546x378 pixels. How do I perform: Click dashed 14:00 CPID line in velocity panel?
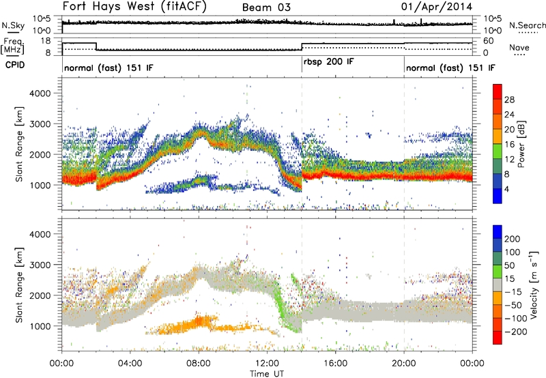click(302, 285)
